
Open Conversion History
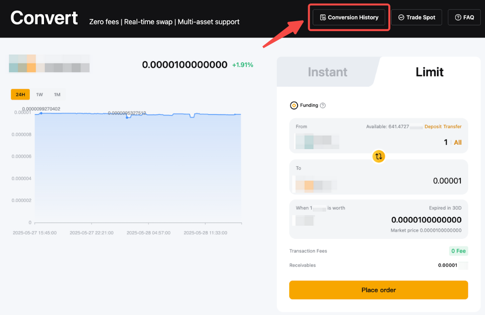pos(349,18)
